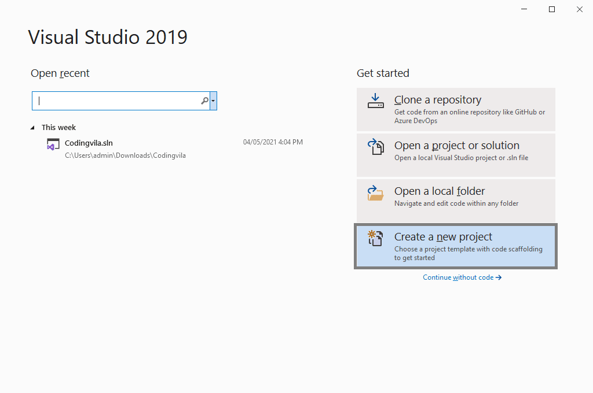Select the Open a local folder option
Image resolution: width=593 pixels, height=393 pixels.
[456, 201]
